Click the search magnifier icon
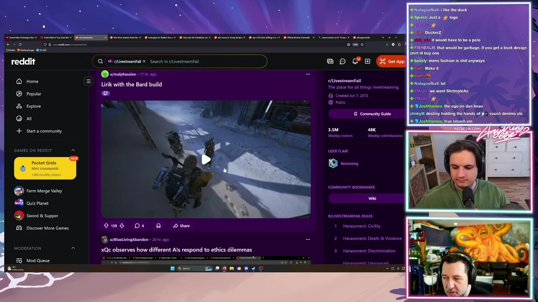This screenshot has width=538, height=302. point(100,61)
